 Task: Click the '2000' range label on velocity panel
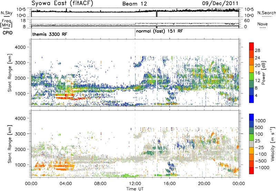pos(20,149)
